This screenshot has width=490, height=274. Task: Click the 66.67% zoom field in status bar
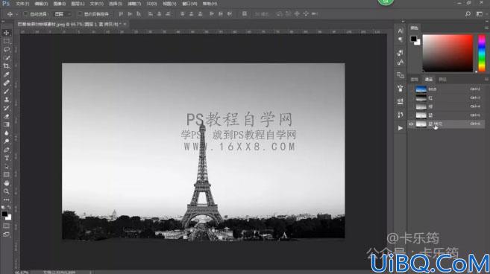click(x=22, y=272)
